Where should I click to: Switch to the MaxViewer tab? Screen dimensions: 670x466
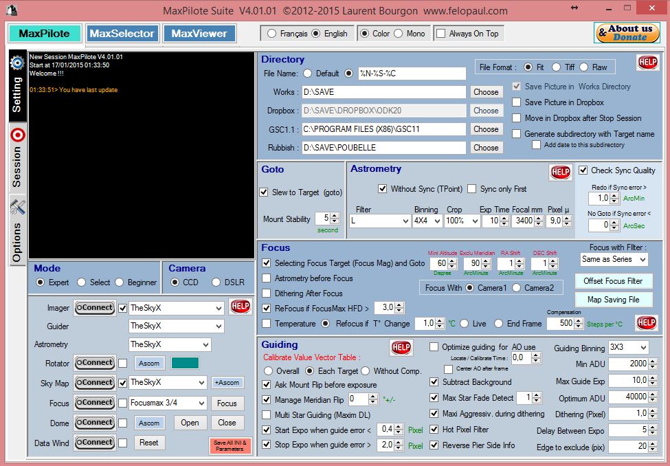coord(199,32)
